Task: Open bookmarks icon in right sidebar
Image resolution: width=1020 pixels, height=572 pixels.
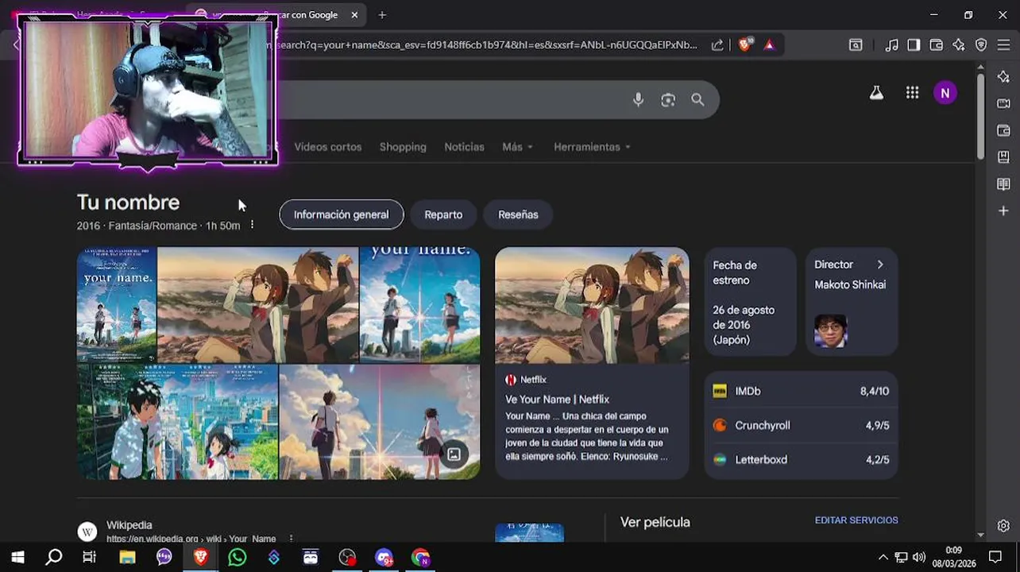Action: pos(1003,157)
